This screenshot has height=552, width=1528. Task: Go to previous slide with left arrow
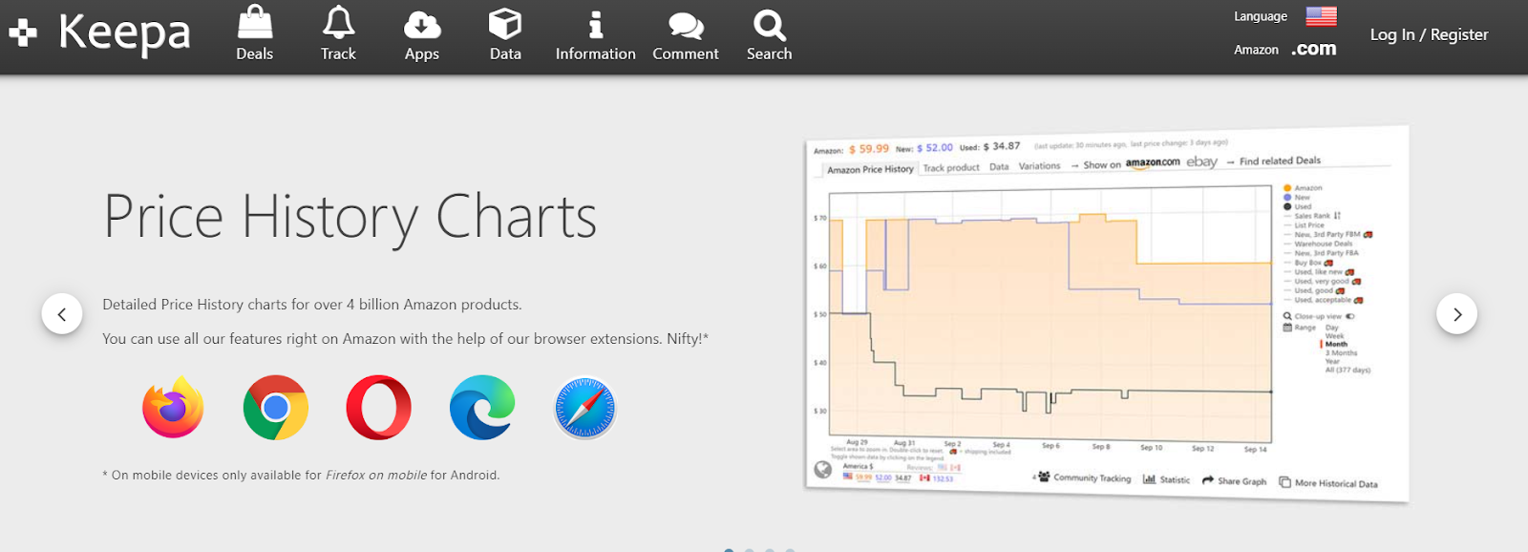pyautogui.click(x=62, y=314)
